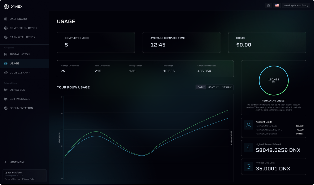Click the Average Chips Used value 25

(63, 71)
